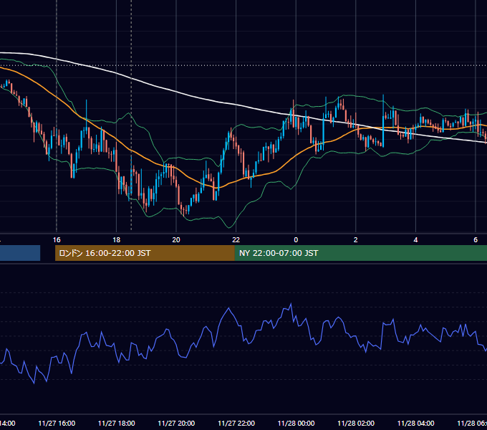Click the hour label 18 on upper axis
The height and width of the screenshot is (430, 487).
click(116, 240)
